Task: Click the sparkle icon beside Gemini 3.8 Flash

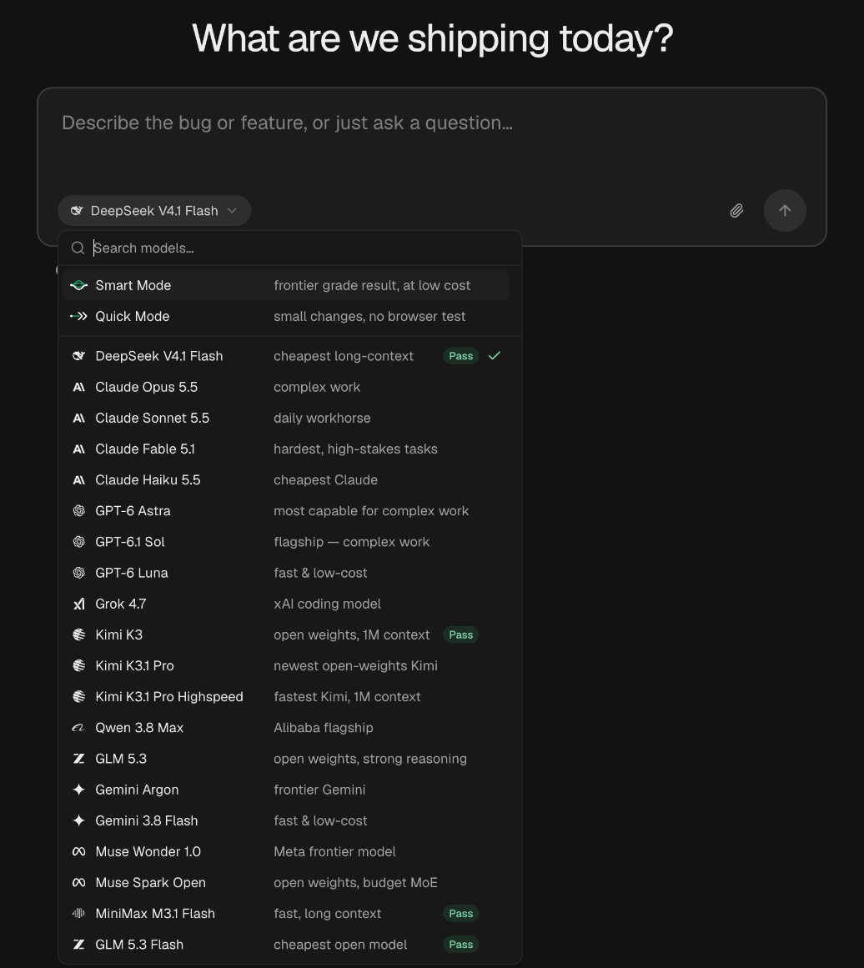Action: [x=78, y=820]
